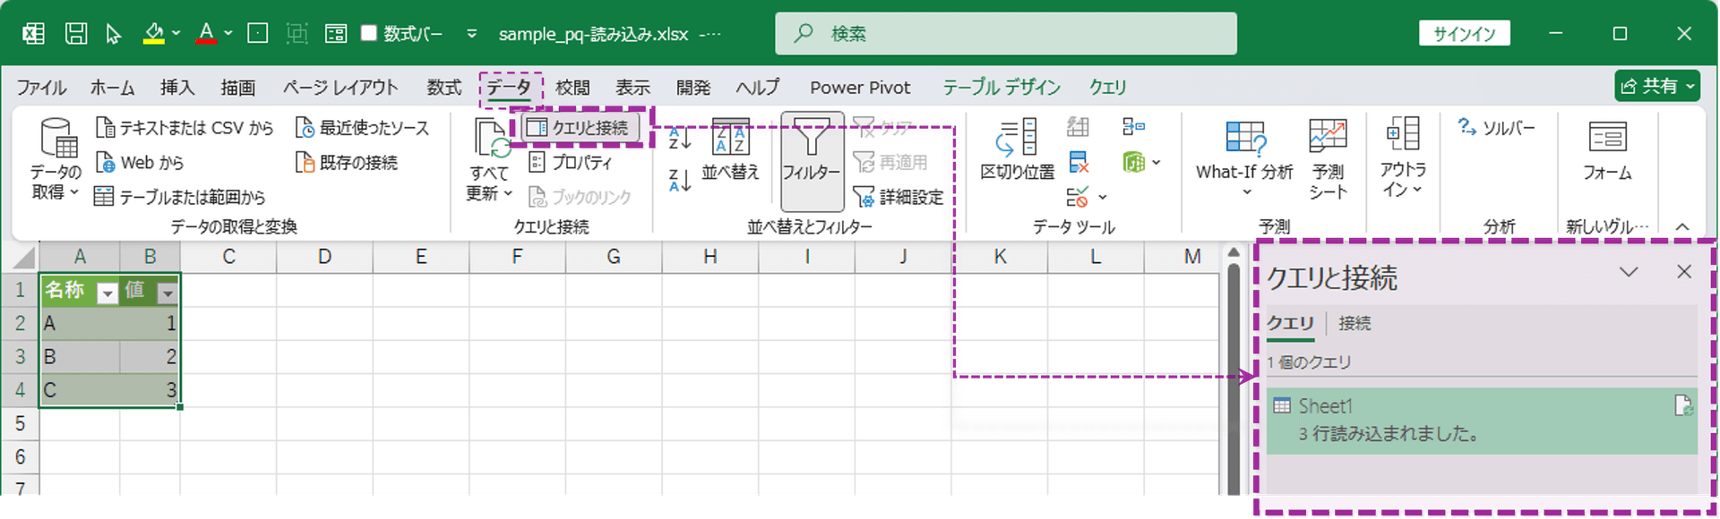Click the form layout icon in the quick toolbar
The width and height of the screenshot is (1720, 519).
(x=336, y=34)
